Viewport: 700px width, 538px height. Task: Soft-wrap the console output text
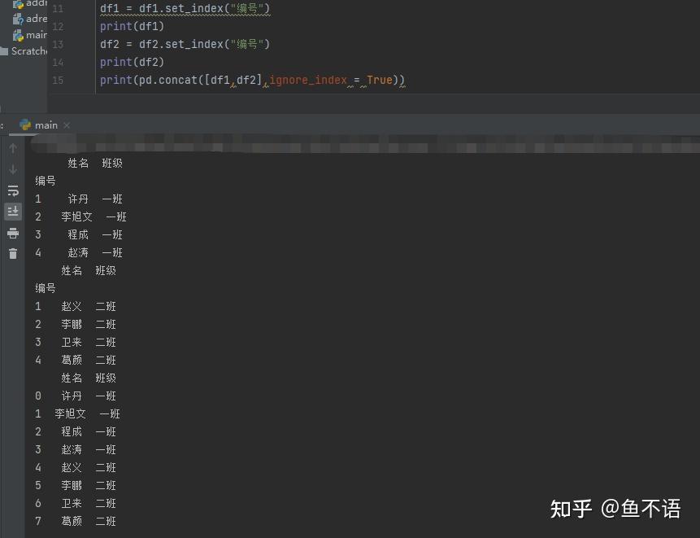[13, 190]
